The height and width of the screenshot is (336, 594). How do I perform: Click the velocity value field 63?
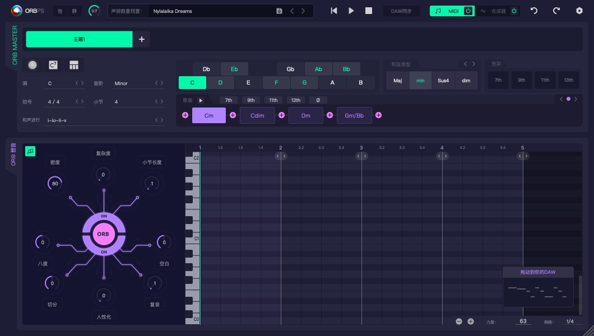pyautogui.click(x=523, y=321)
